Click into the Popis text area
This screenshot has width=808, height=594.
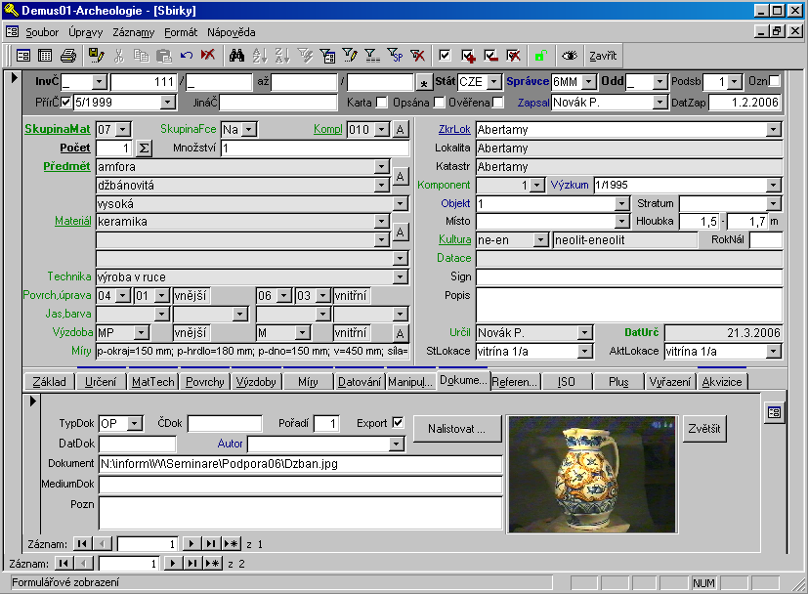pos(628,305)
